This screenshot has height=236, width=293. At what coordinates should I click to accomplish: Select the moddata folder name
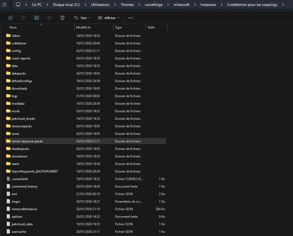pyautogui.click(x=18, y=104)
